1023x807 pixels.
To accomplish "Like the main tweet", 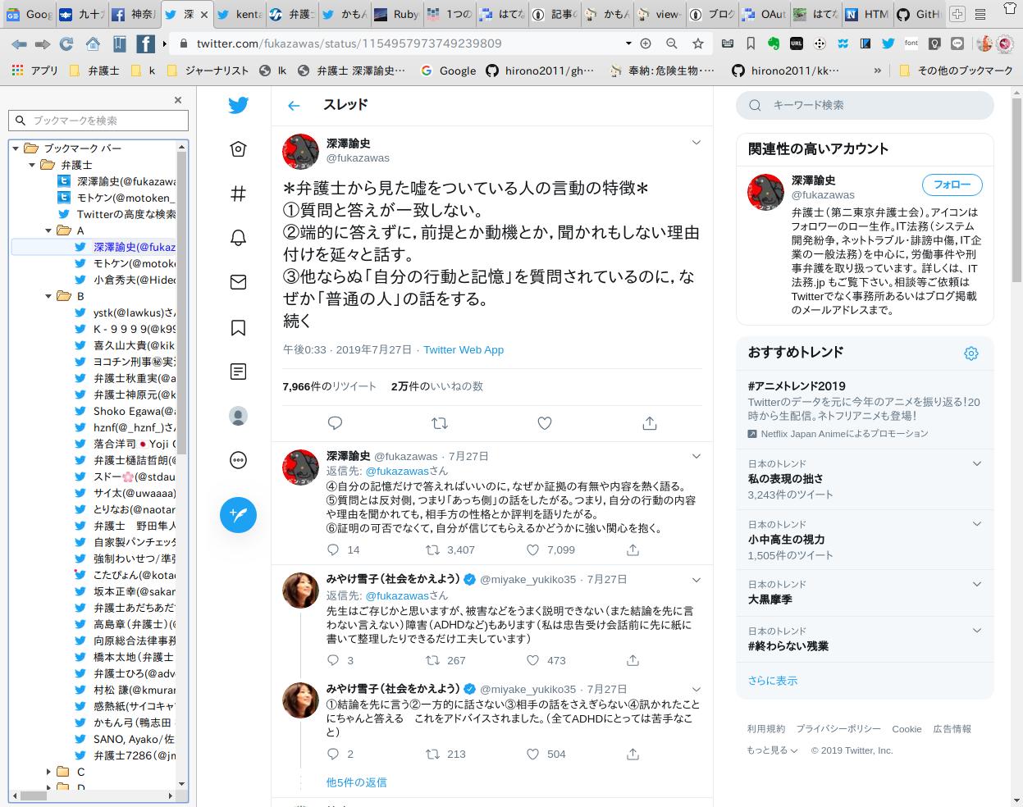I will click(x=545, y=423).
